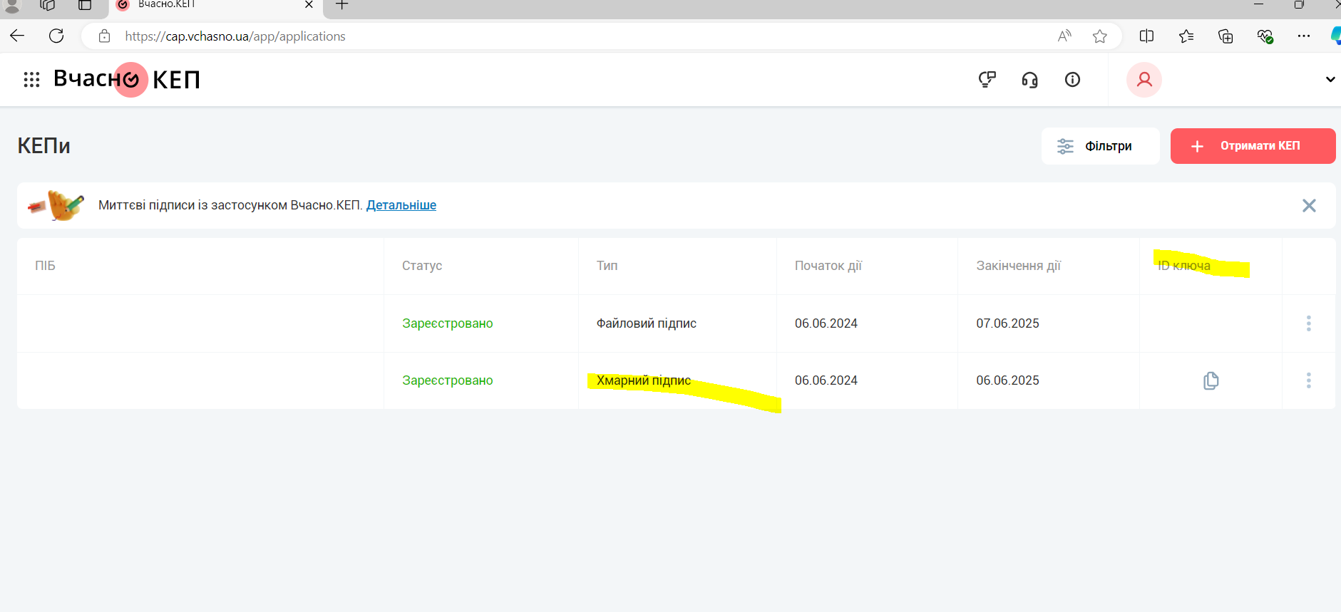Open a new browser tab
The width and height of the screenshot is (1341, 612).
pyautogui.click(x=342, y=5)
